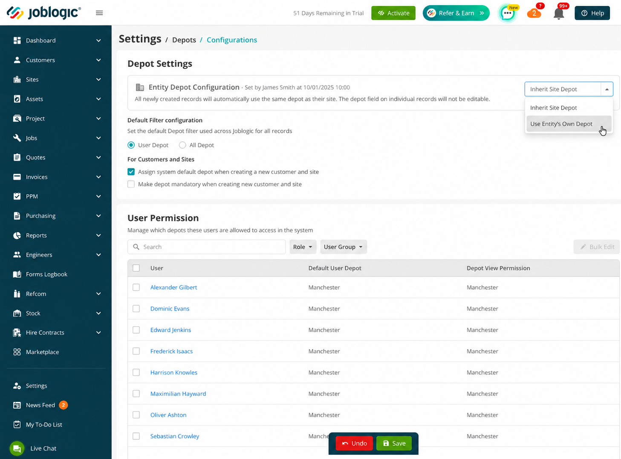Open My To-Do List in sidebar
The width and height of the screenshot is (621, 459).
pyautogui.click(x=44, y=425)
